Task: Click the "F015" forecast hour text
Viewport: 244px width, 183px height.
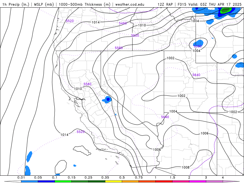Action: click(x=182, y=4)
